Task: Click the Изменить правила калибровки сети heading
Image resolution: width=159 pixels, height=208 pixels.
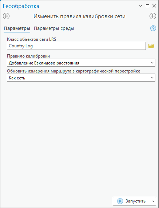Action: pos(79,16)
